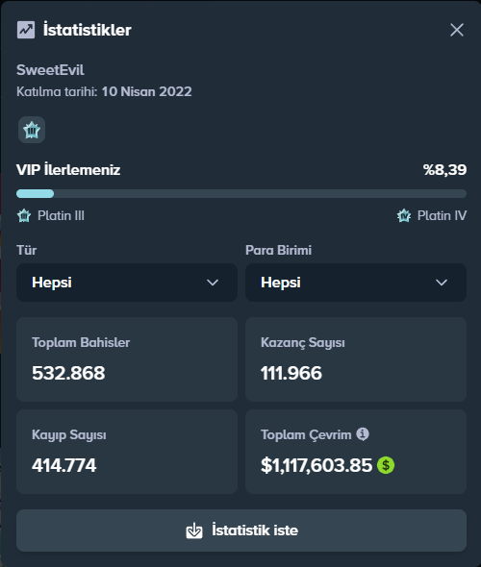Click the Kayıp Sayısı stat card
The height and width of the screenshot is (567, 481).
click(x=127, y=452)
